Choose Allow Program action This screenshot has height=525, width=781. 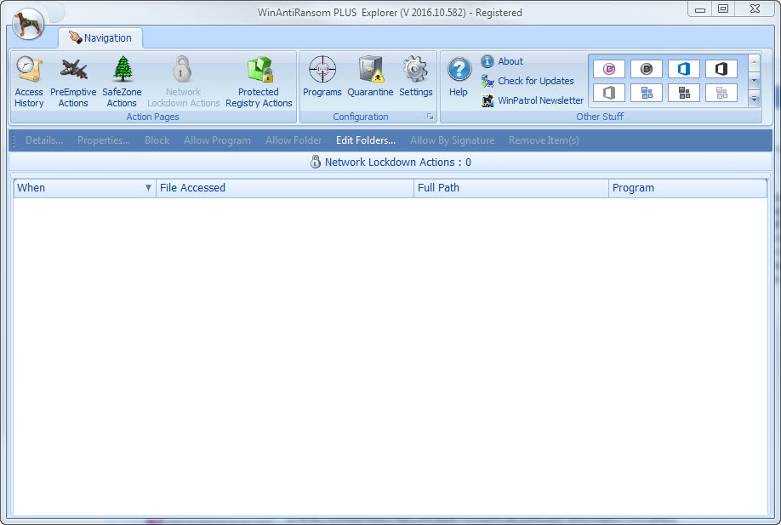[217, 140]
